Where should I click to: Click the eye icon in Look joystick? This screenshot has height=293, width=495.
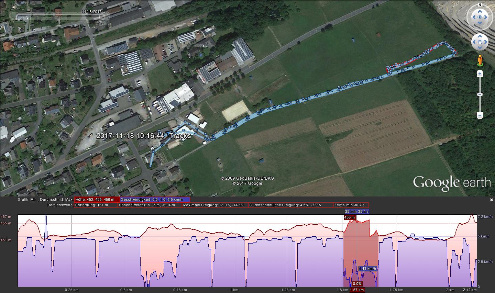480,17
